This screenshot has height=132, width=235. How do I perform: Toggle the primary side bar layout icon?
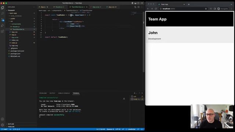pyautogui.click(x=133, y=3)
